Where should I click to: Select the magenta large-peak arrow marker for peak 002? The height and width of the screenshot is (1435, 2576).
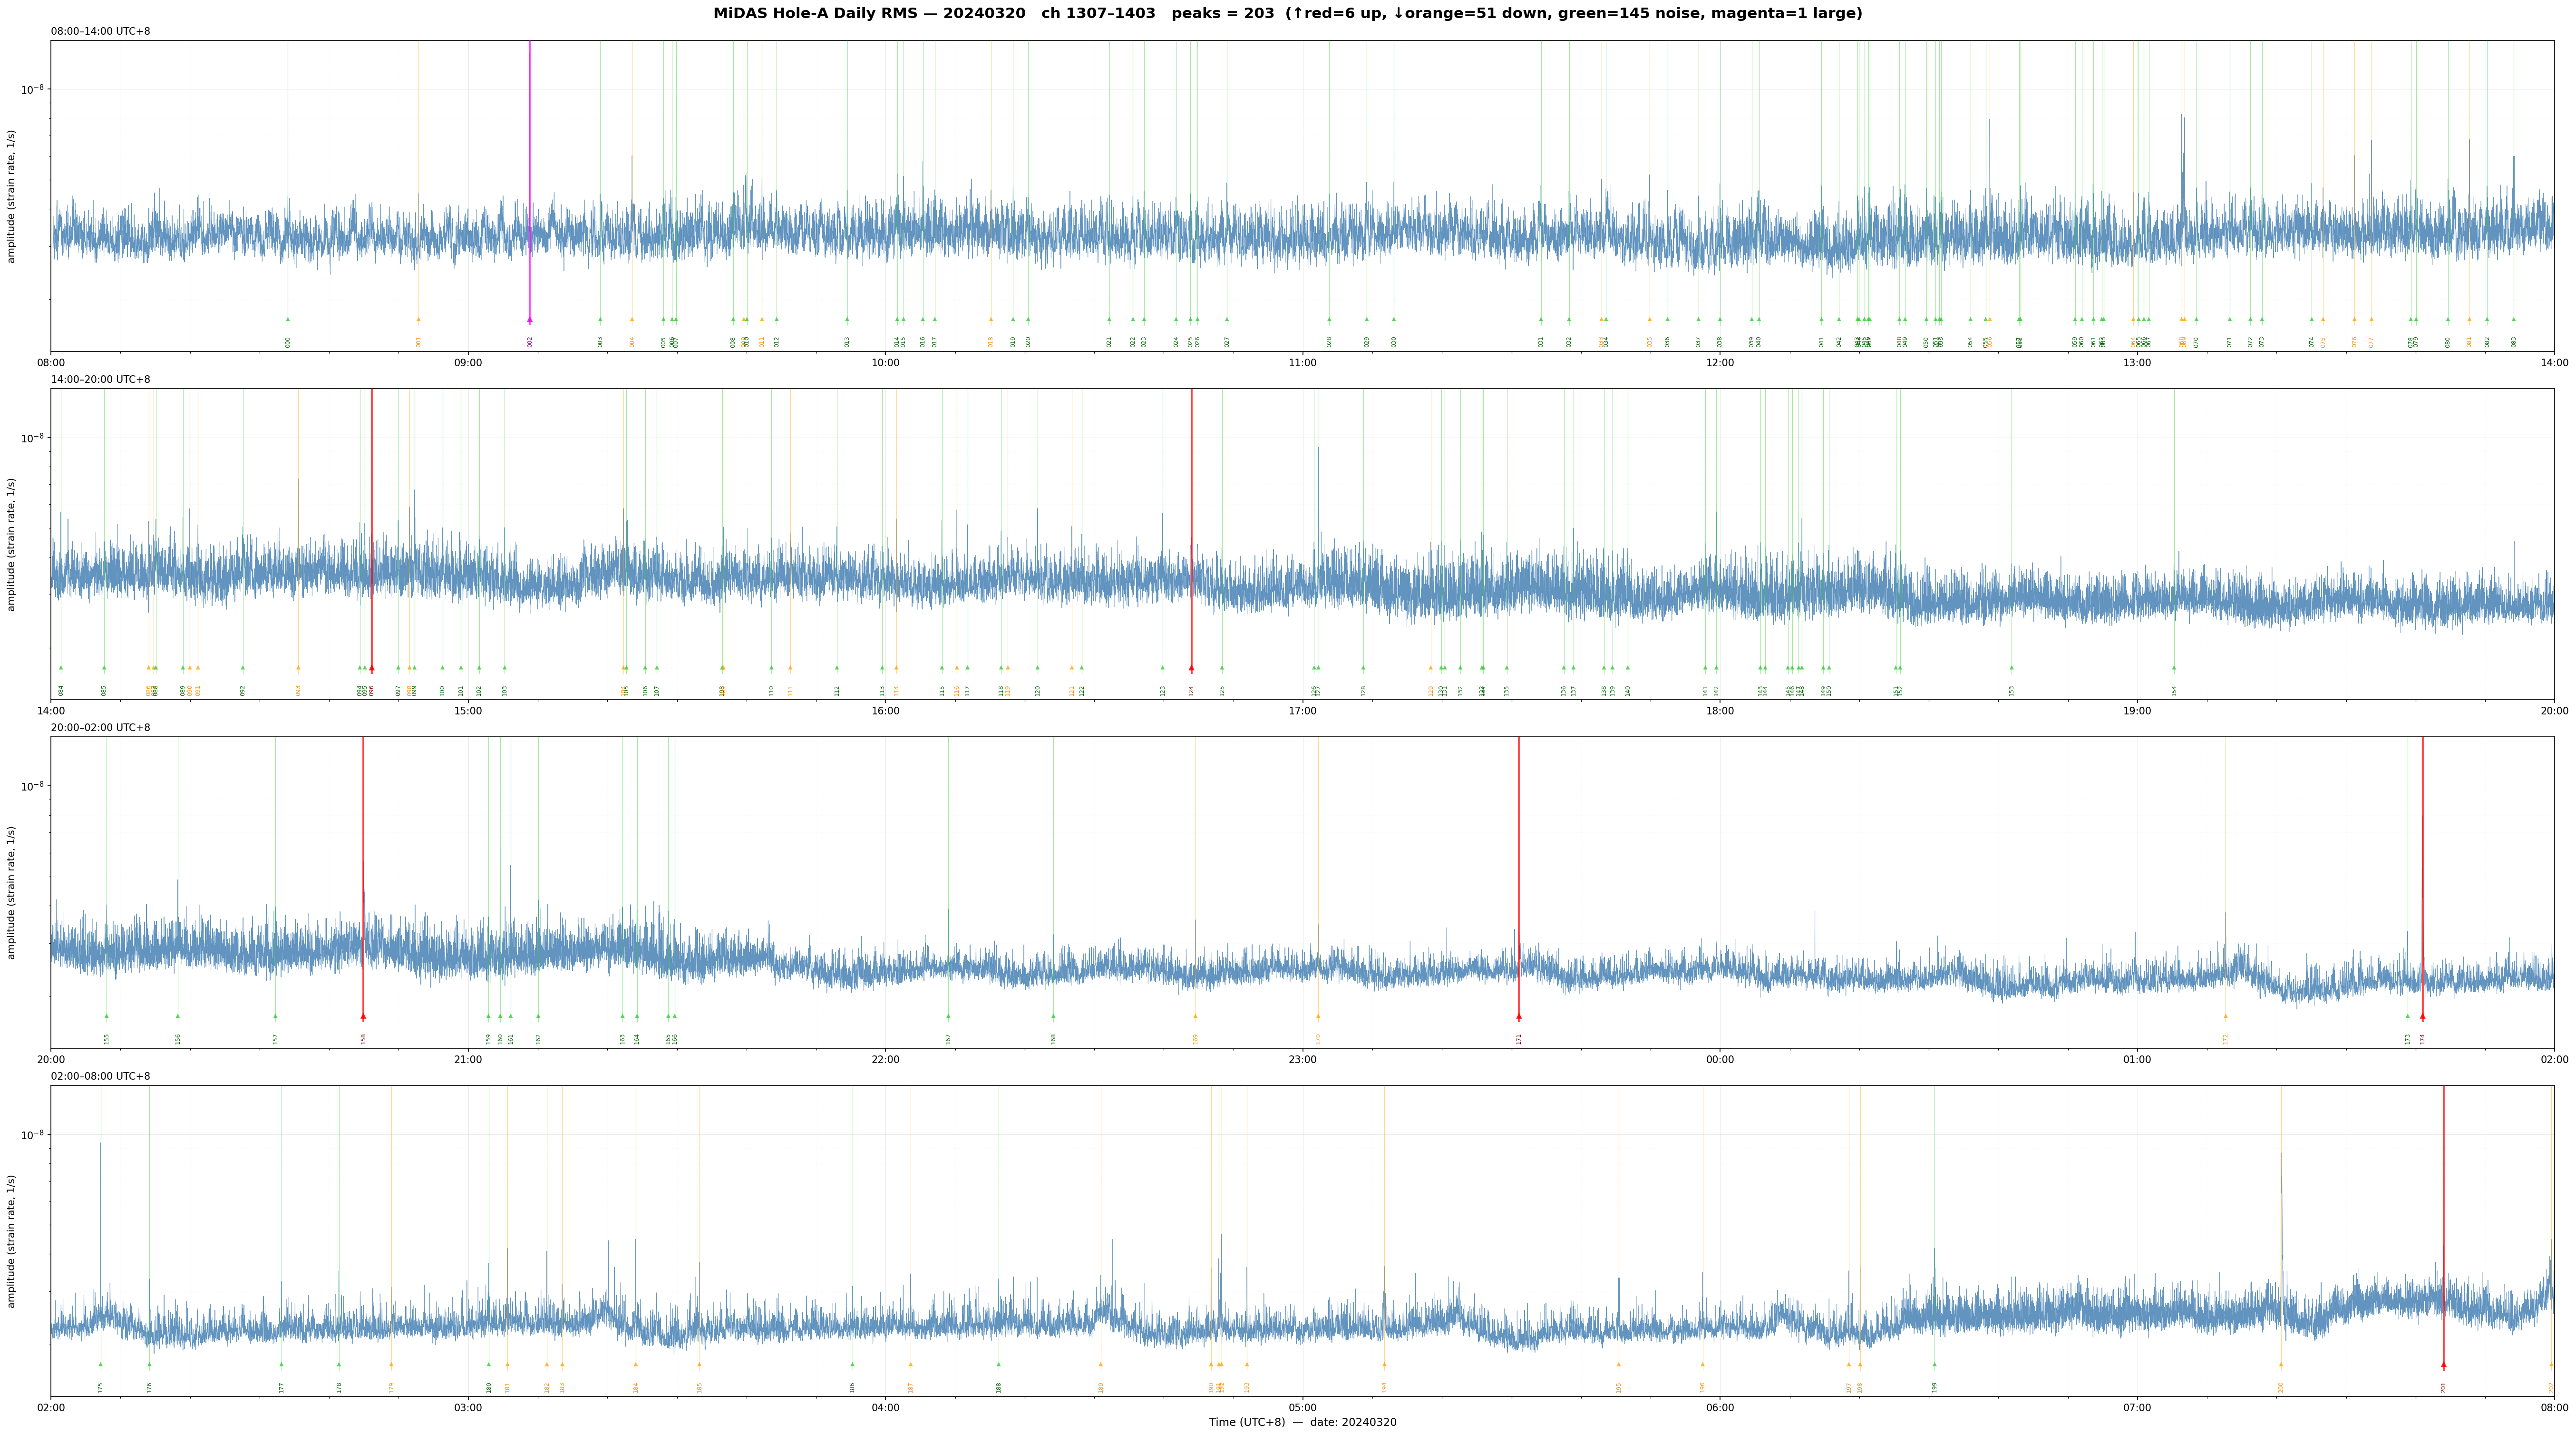530,320
